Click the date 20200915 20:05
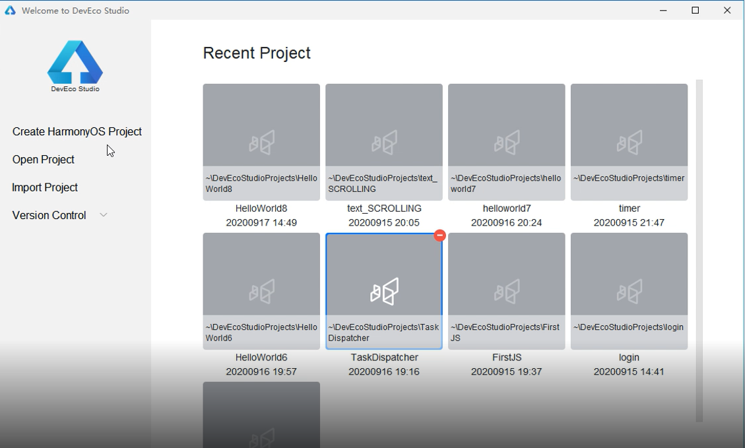The image size is (745, 448). click(384, 223)
